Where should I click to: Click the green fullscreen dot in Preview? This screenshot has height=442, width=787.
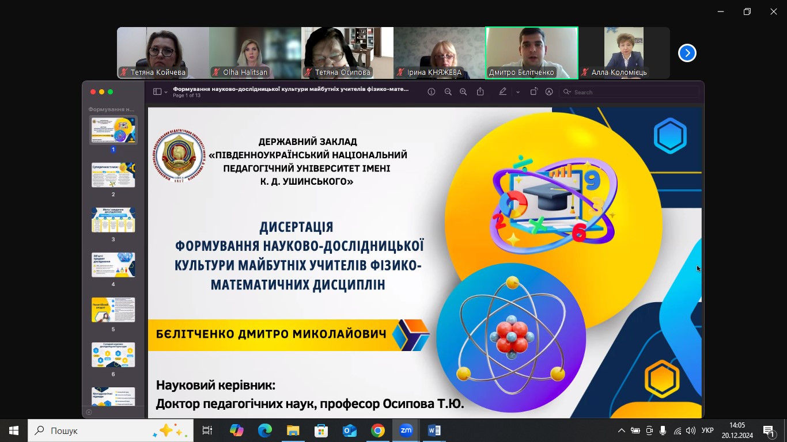coord(110,92)
